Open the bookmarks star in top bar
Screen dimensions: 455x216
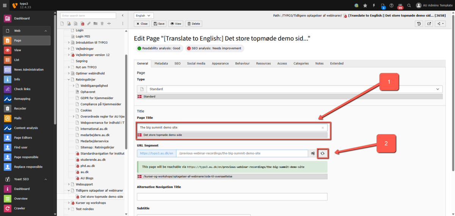365,6
